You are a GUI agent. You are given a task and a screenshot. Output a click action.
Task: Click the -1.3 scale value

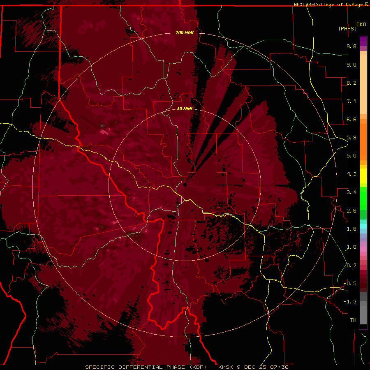[350, 302]
